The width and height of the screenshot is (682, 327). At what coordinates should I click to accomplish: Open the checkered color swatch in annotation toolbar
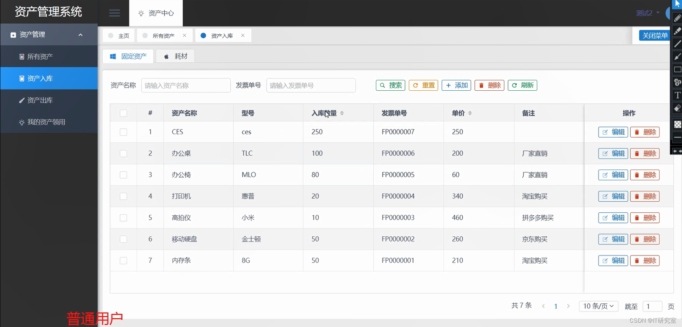pos(677,124)
